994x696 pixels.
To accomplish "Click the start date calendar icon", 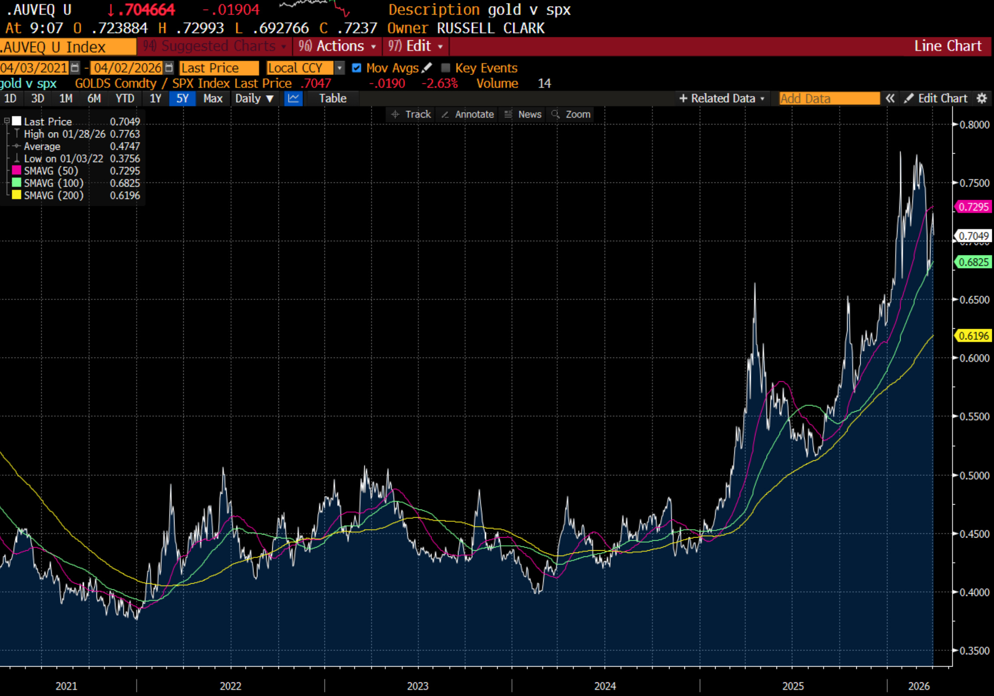I will 75,68.
